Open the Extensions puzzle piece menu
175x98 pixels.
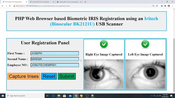click(165, 6)
